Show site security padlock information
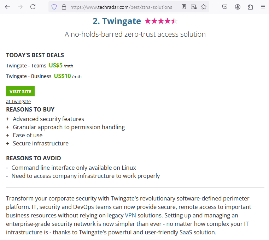The image size is (269, 240). coord(64,7)
